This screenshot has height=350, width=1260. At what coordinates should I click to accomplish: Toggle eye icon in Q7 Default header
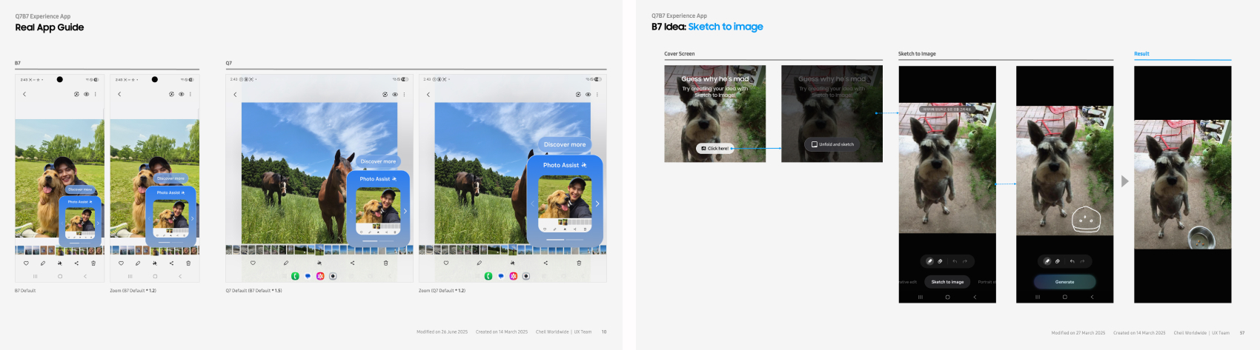point(395,94)
